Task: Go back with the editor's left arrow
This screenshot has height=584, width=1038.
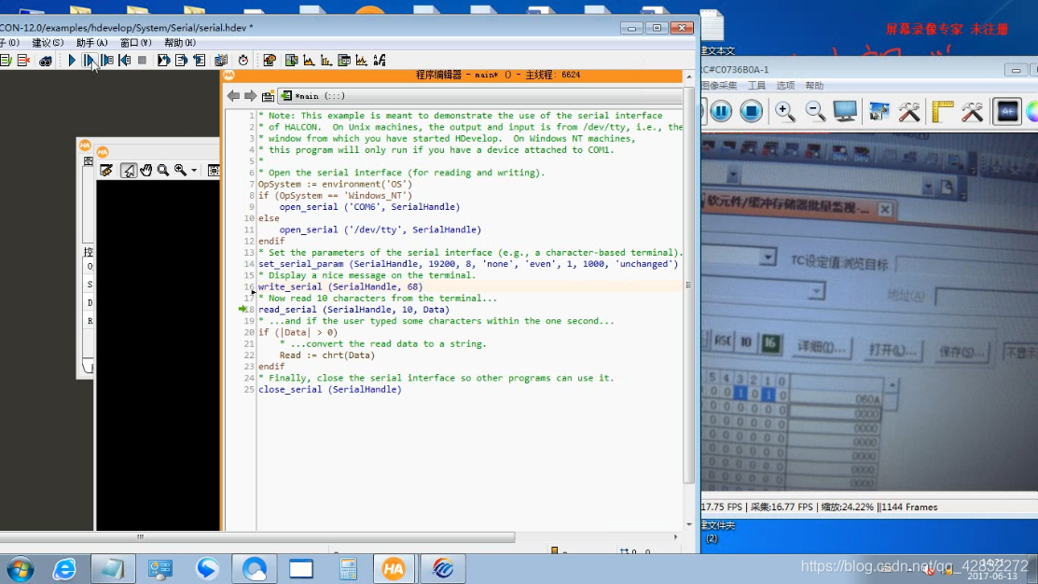Action: click(233, 96)
